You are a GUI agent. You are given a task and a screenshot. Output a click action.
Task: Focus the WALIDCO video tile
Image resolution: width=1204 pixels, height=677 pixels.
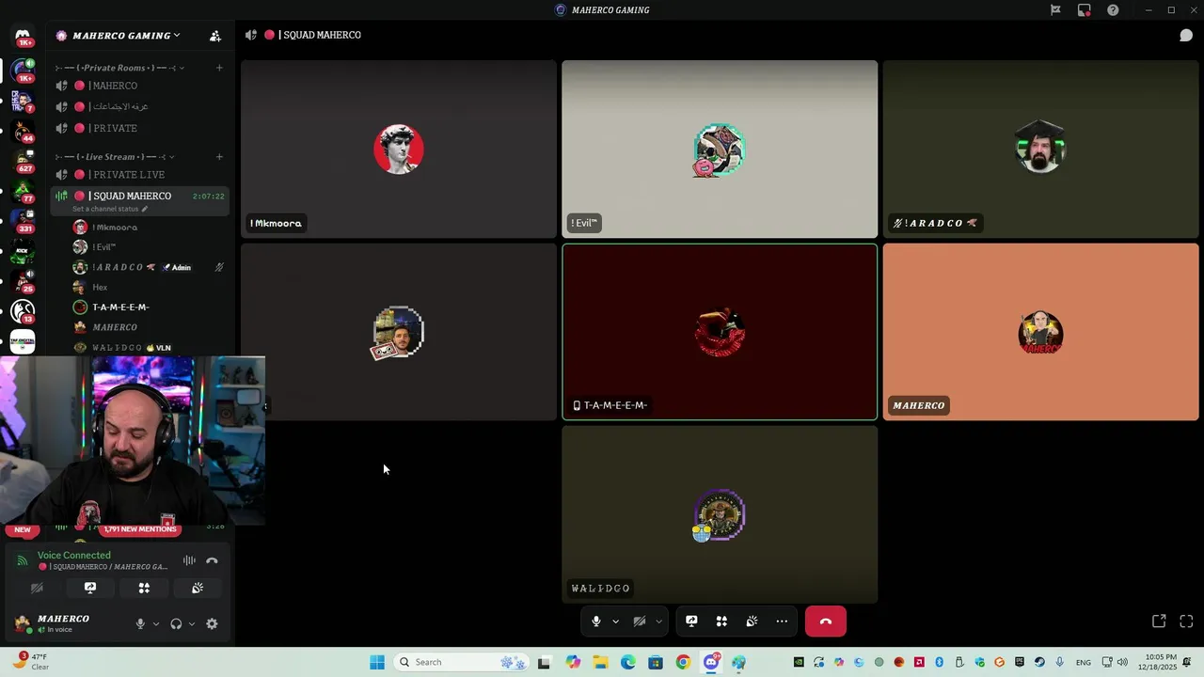click(720, 514)
